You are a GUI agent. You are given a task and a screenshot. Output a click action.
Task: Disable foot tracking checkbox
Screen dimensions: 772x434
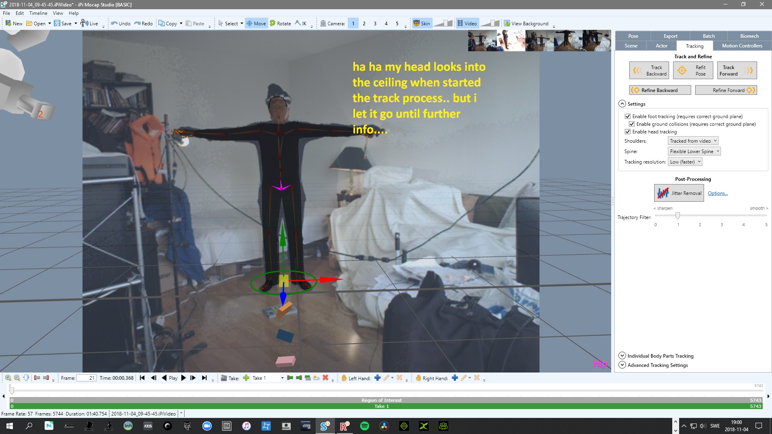coord(627,117)
